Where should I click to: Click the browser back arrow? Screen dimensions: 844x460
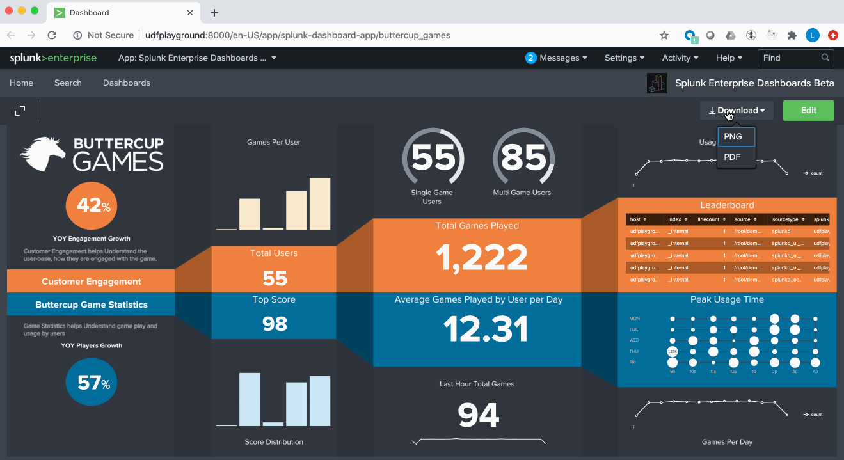[11, 35]
